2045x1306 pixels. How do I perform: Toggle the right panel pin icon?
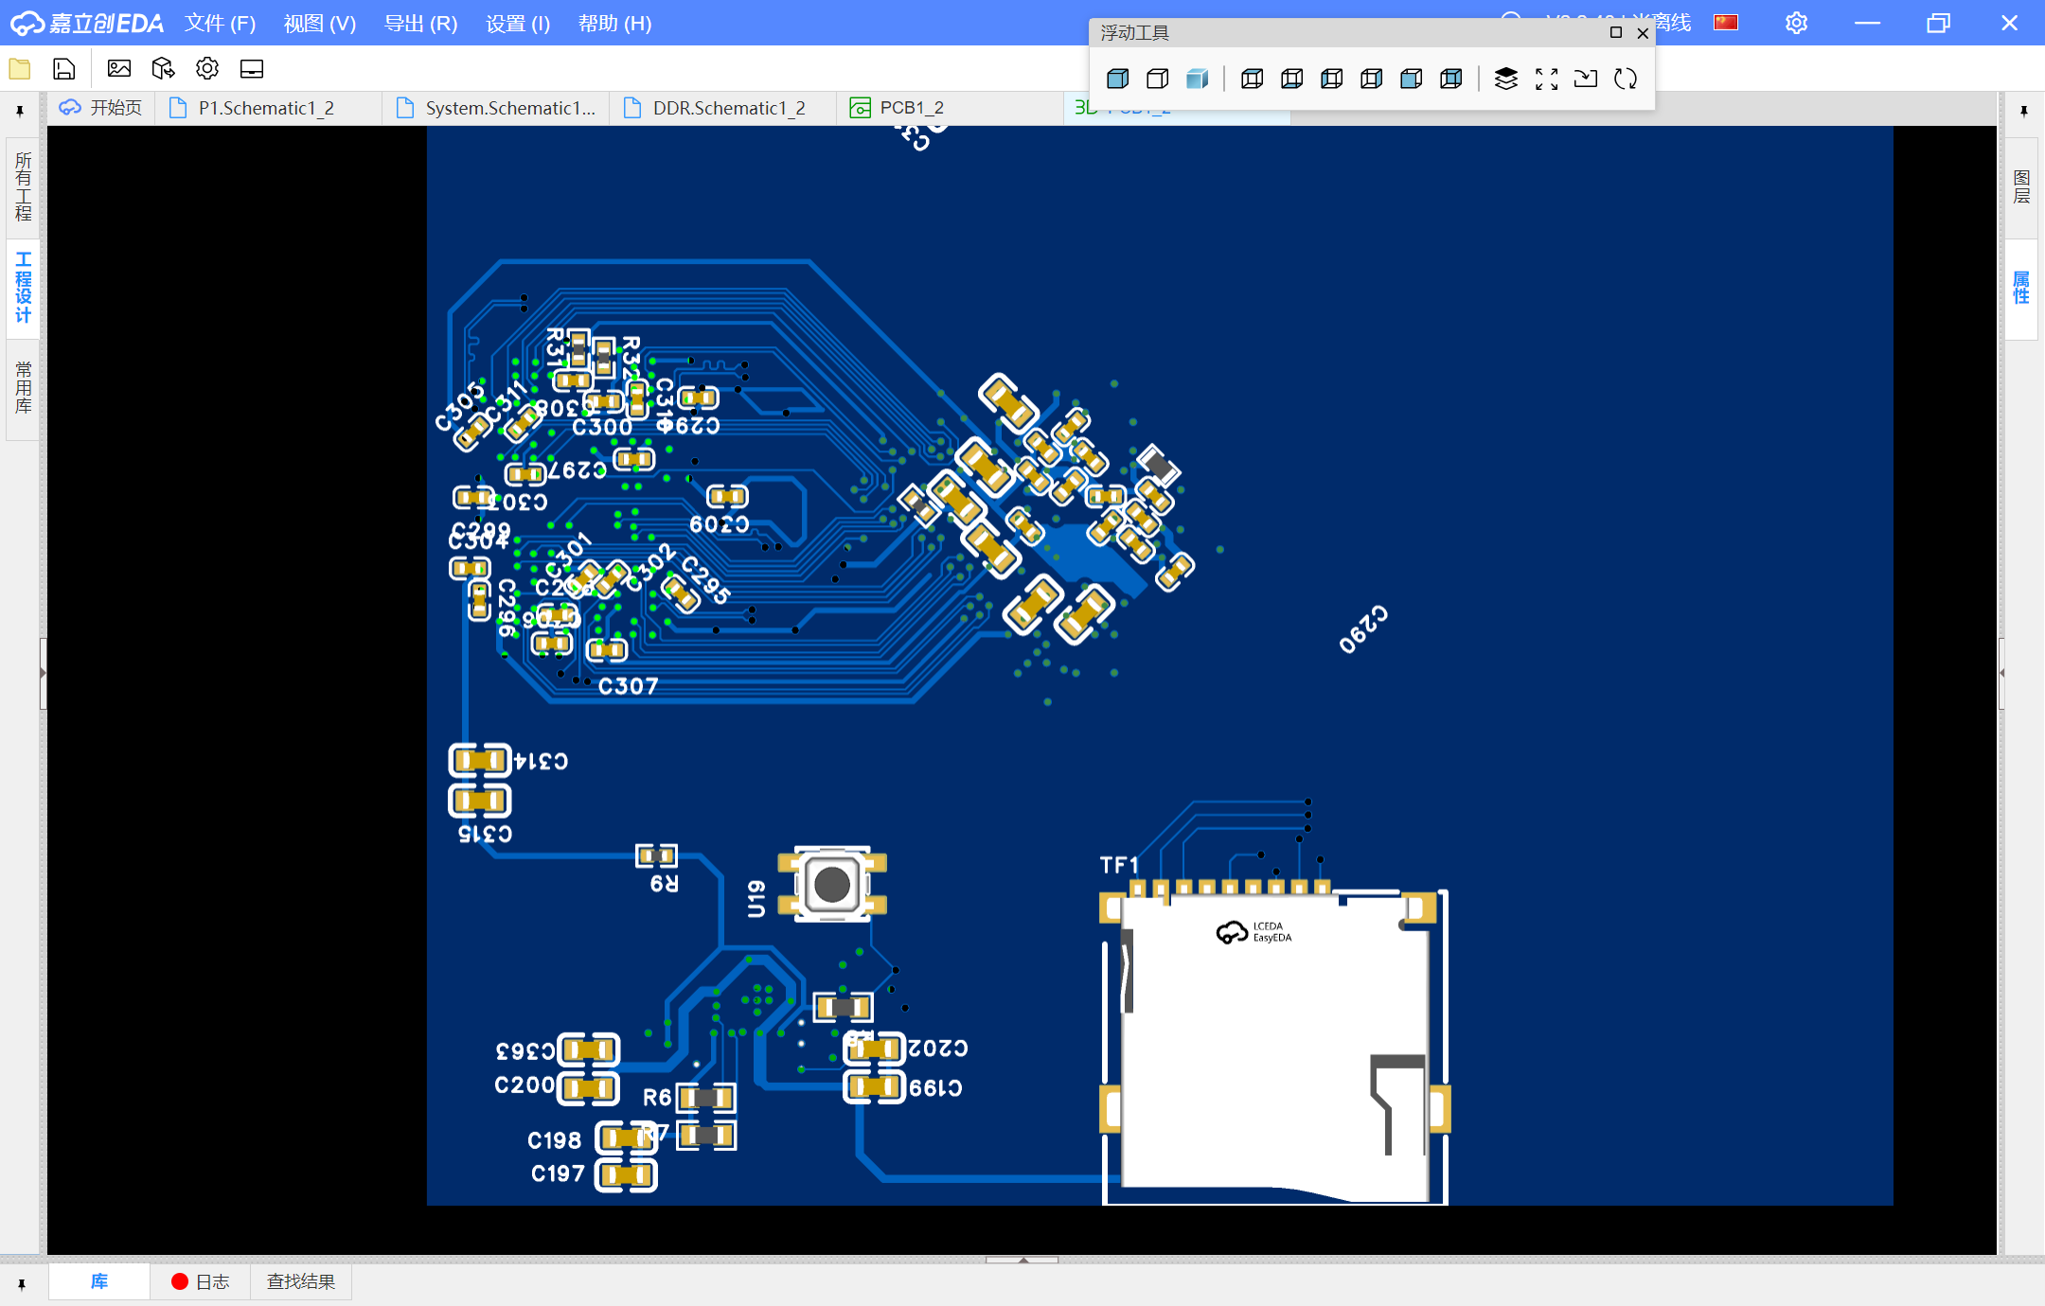click(2023, 111)
